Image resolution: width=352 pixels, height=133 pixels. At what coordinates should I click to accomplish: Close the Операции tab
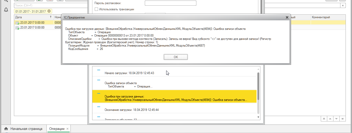68,129
